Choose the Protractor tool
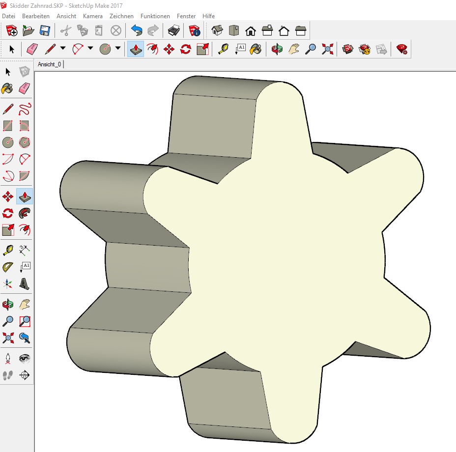456x452 pixels. (8, 267)
